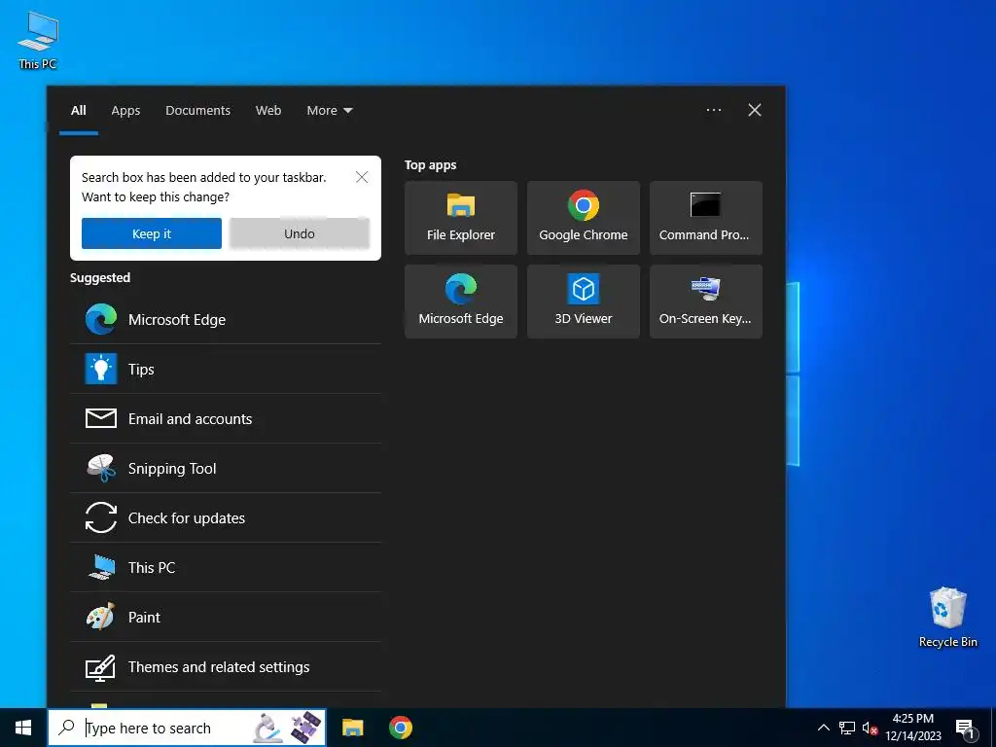Open the notification center icon
Screen dimensions: 996x747
point(966,729)
